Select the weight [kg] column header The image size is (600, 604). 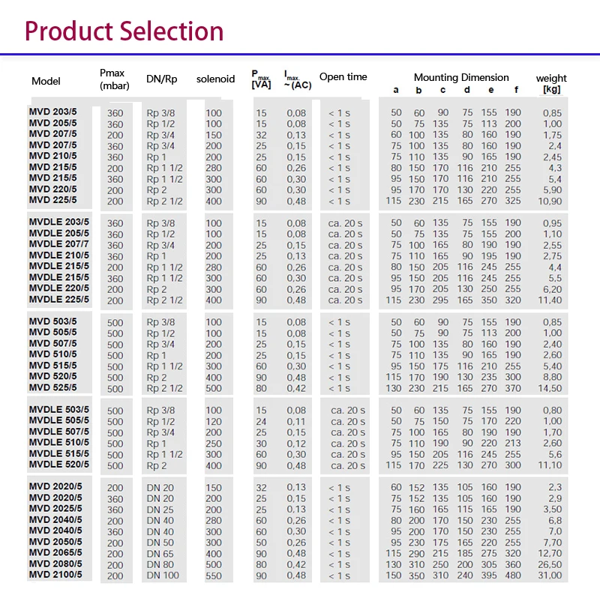point(551,83)
